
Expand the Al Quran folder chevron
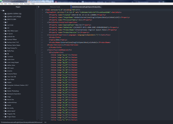coord(4,34)
